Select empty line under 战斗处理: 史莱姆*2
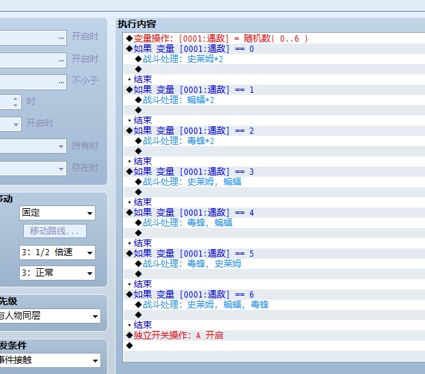Screen dimensions: 425x374 point(274,70)
